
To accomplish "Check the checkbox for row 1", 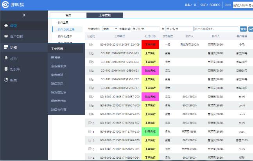I will point(91,44).
